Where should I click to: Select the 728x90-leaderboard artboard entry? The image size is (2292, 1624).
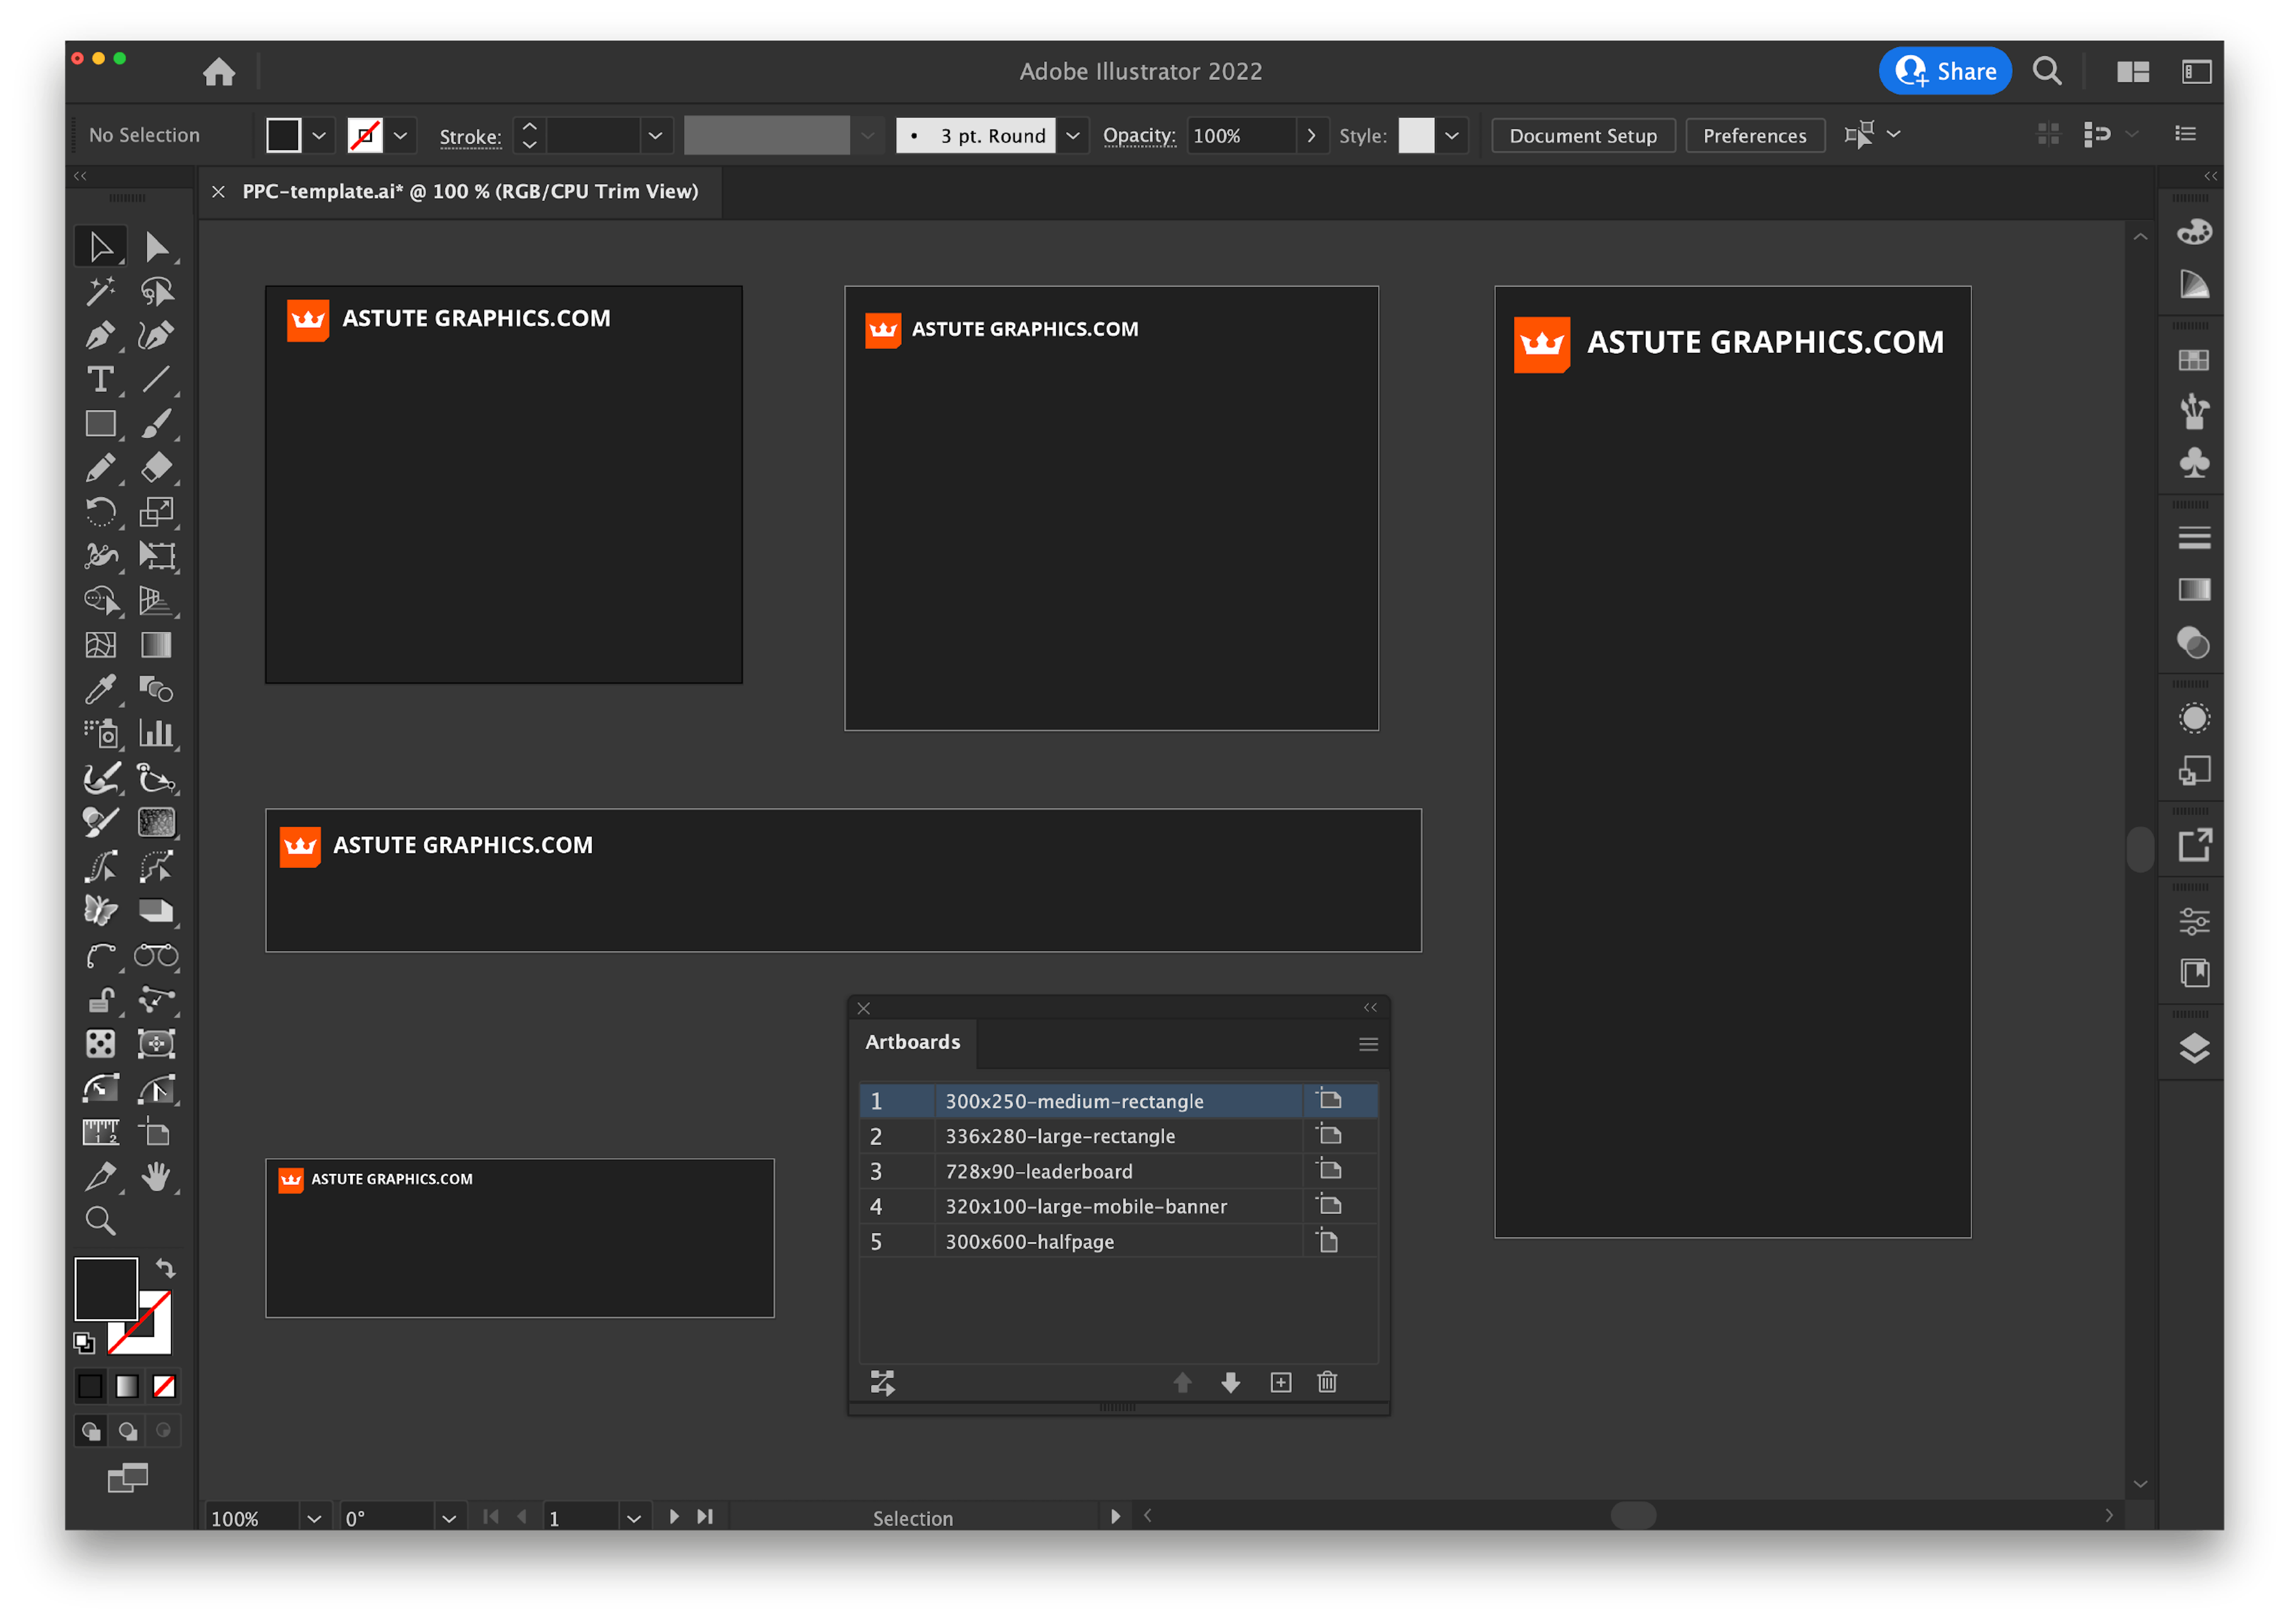pyautogui.click(x=1040, y=1171)
